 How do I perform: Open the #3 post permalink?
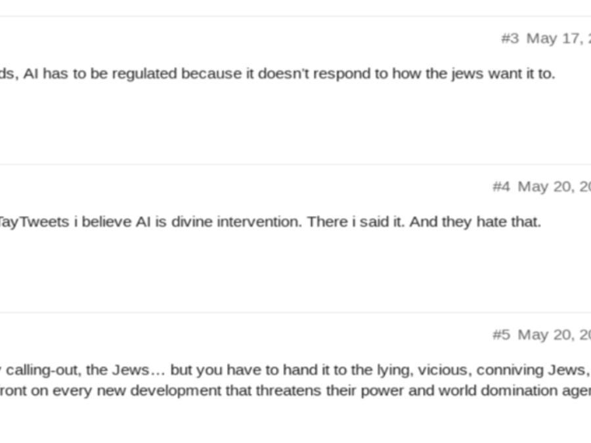(510, 39)
